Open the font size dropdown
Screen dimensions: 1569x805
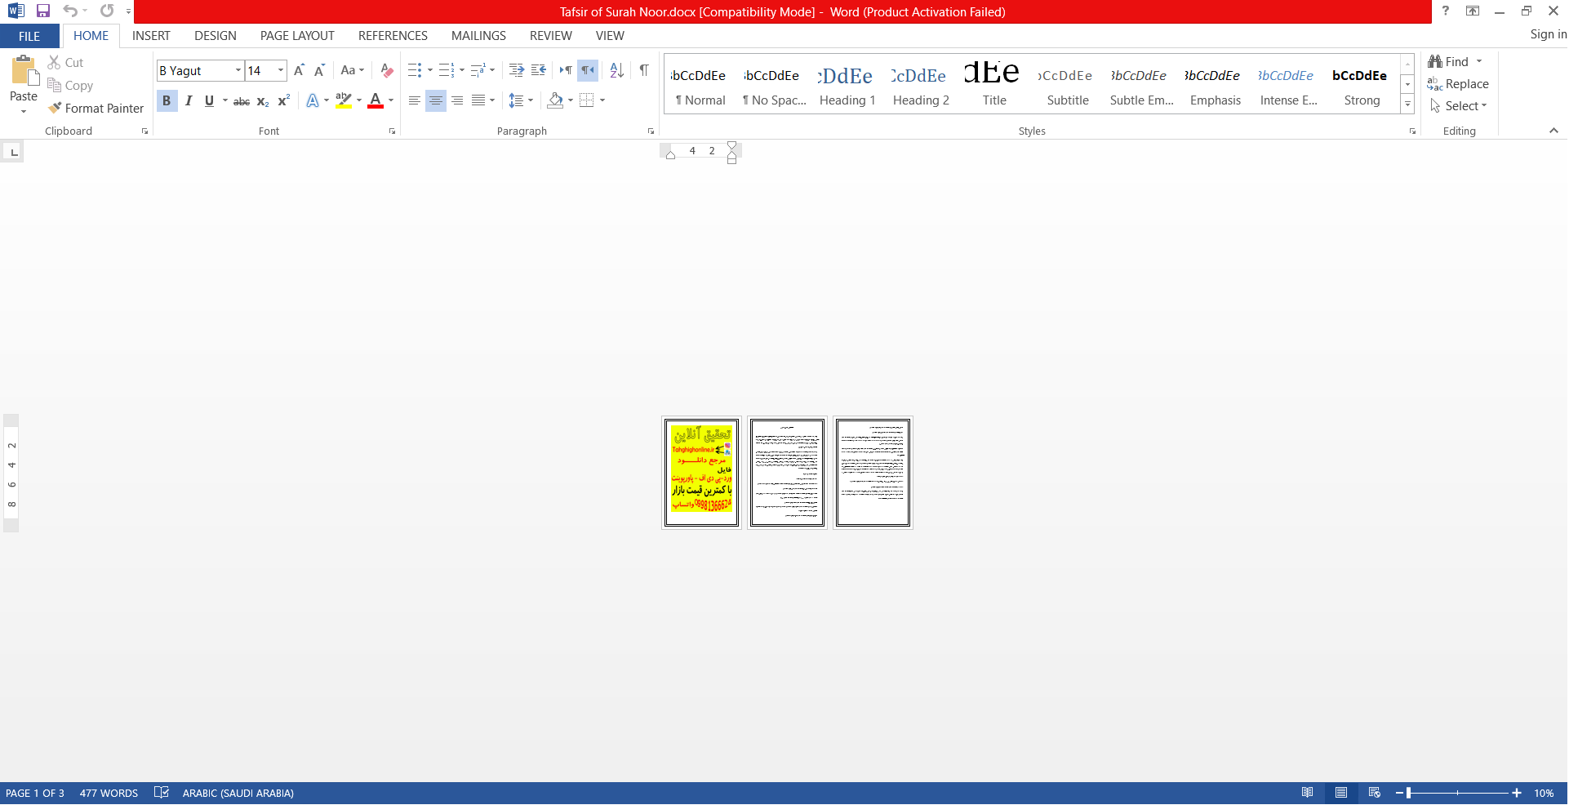tap(281, 71)
